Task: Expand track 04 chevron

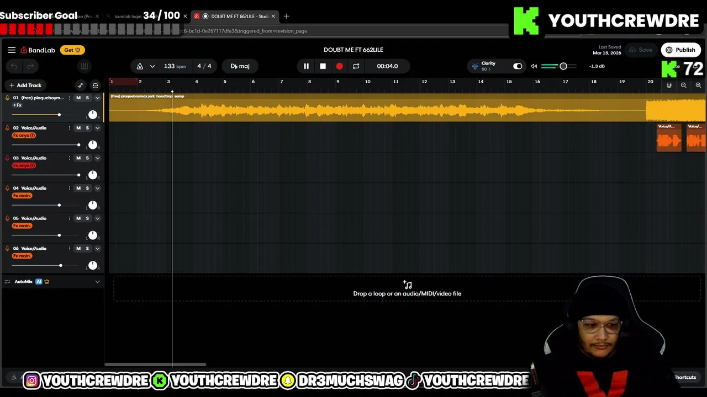Action: pyautogui.click(x=97, y=189)
